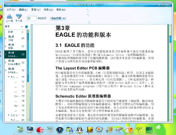Open the green folder file manager dock icon
Image resolution: width=176 pixels, height=135 pixels.
coord(20,129)
